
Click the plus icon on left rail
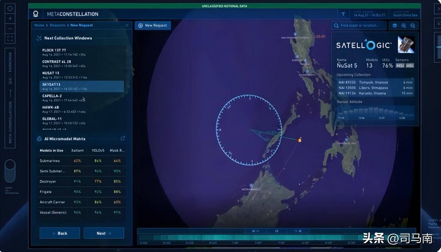pos(10,18)
